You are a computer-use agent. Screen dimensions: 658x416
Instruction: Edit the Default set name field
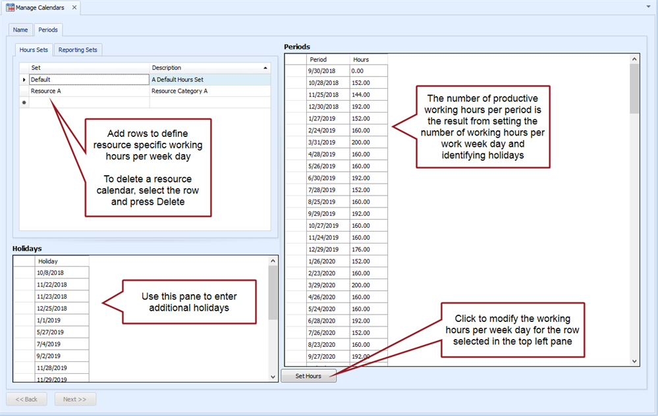pos(89,80)
